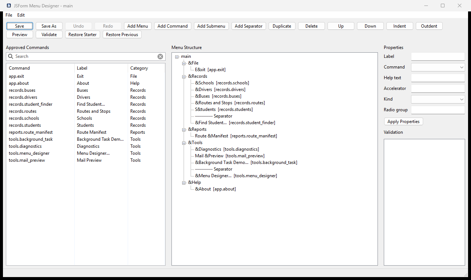Select Route &Manifest tree item
The image size is (471, 280).
coord(236,136)
